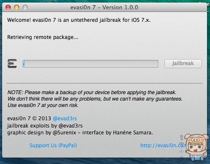Open the Support Us (PayPal) link
The image size is (210, 164).
click(53, 146)
